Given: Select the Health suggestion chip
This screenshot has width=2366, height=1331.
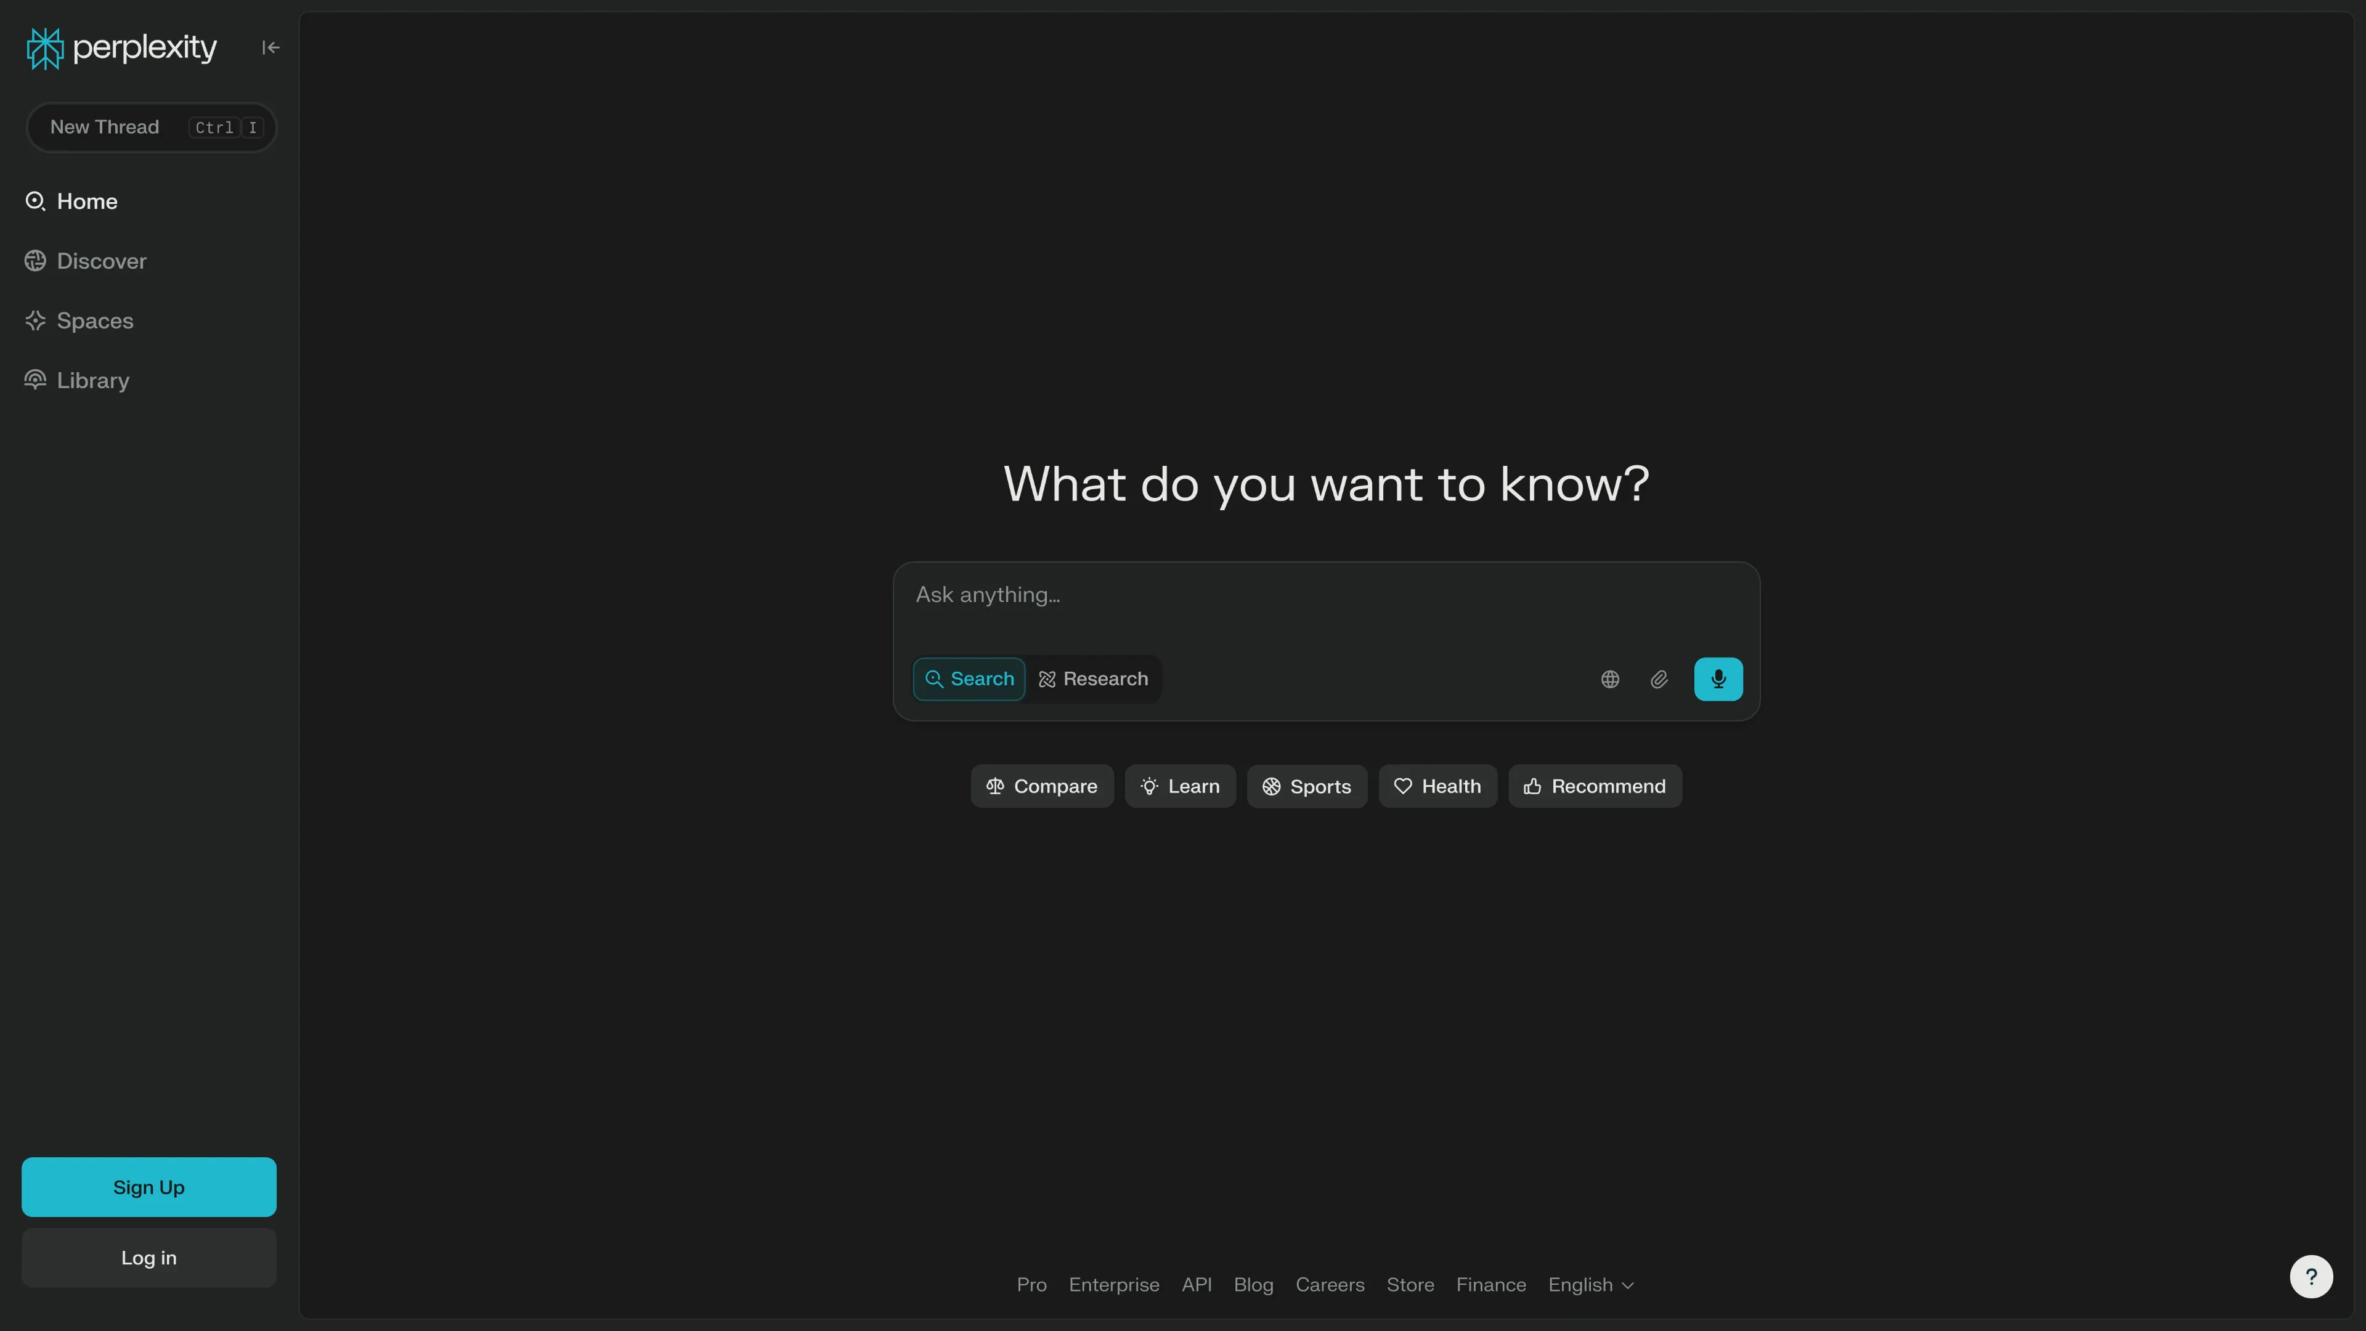Looking at the screenshot, I should pyautogui.click(x=1436, y=786).
